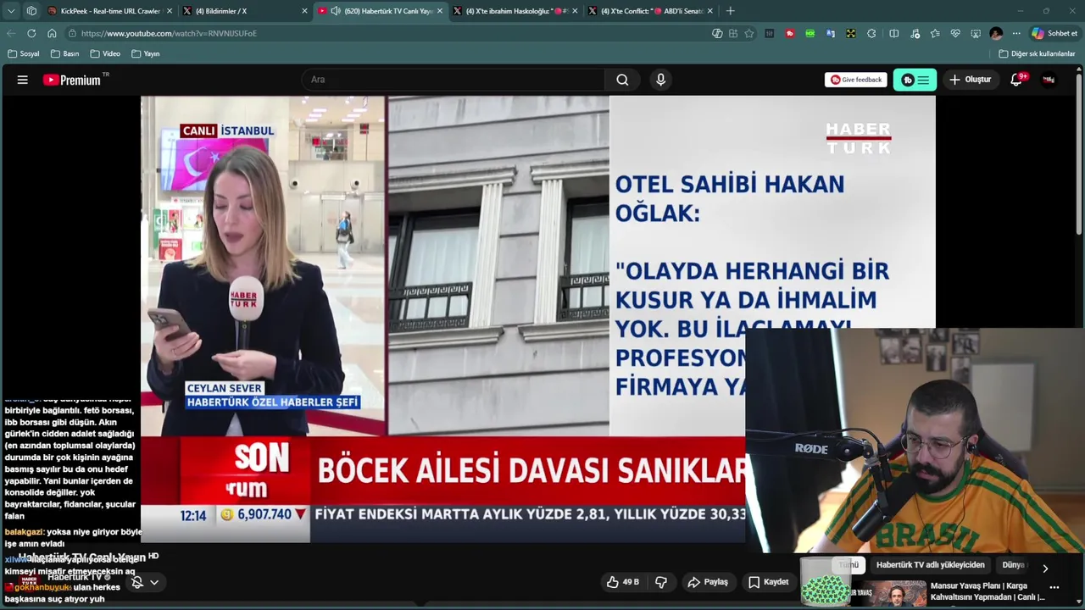Click Kaydet save button
Image resolution: width=1085 pixels, height=610 pixels.
[x=769, y=582]
